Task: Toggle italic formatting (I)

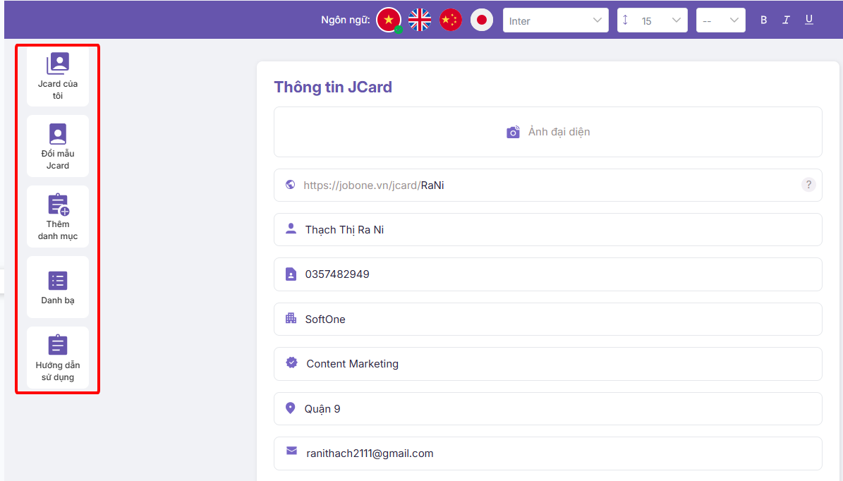Action: tap(786, 20)
